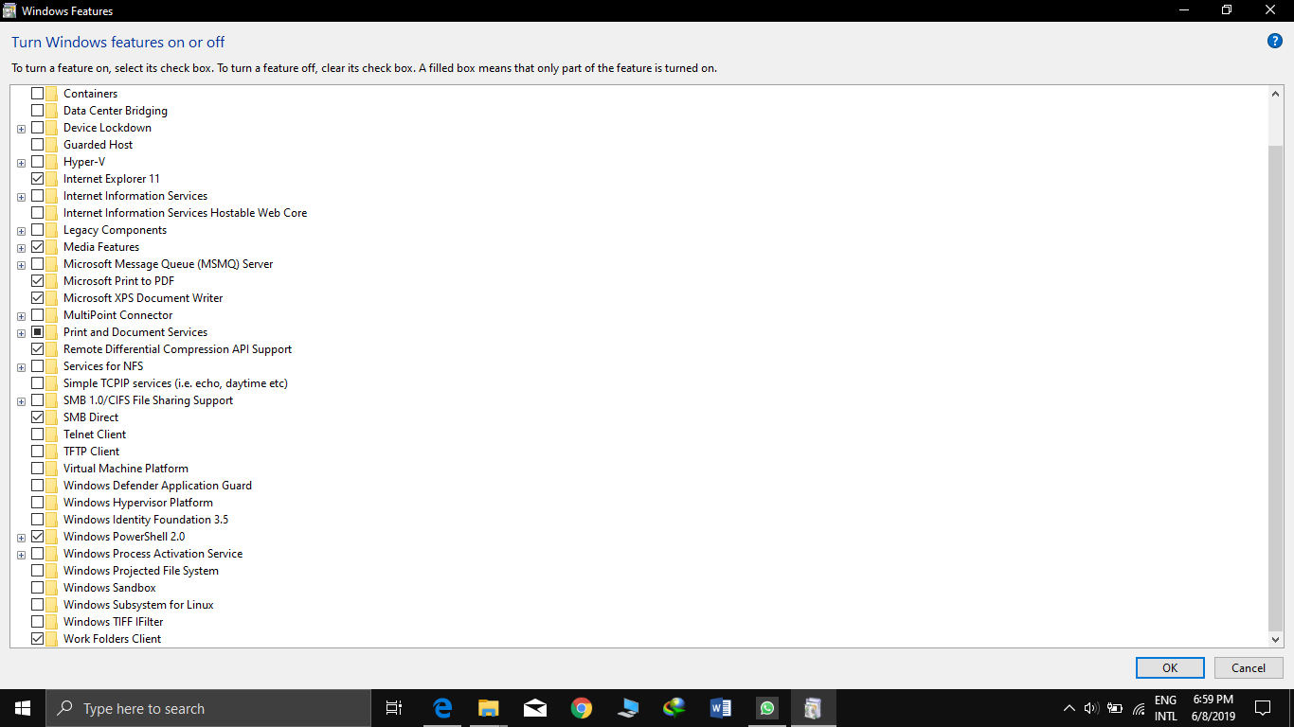This screenshot has width=1294, height=727.
Task: Click the ENG INTL language indicator
Action: [x=1166, y=708]
